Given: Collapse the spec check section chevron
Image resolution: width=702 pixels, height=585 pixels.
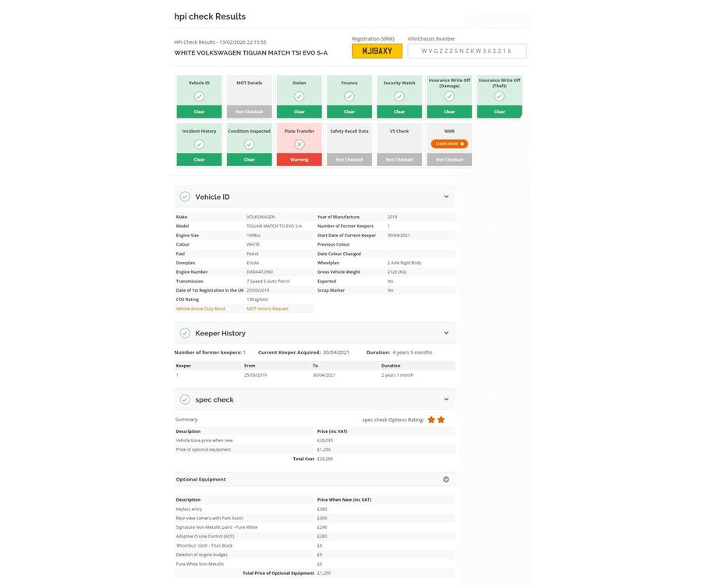Looking at the screenshot, I should tap(446, 399).
